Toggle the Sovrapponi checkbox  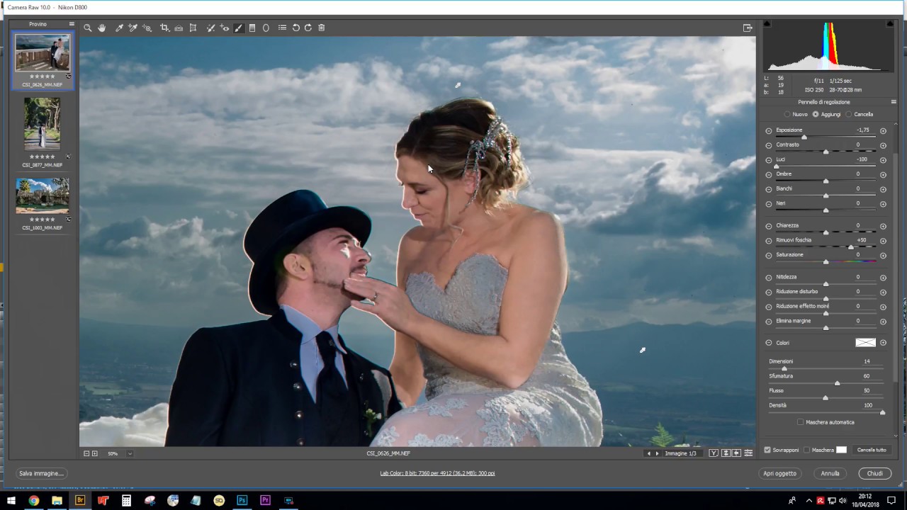click(x=767, y=450)
